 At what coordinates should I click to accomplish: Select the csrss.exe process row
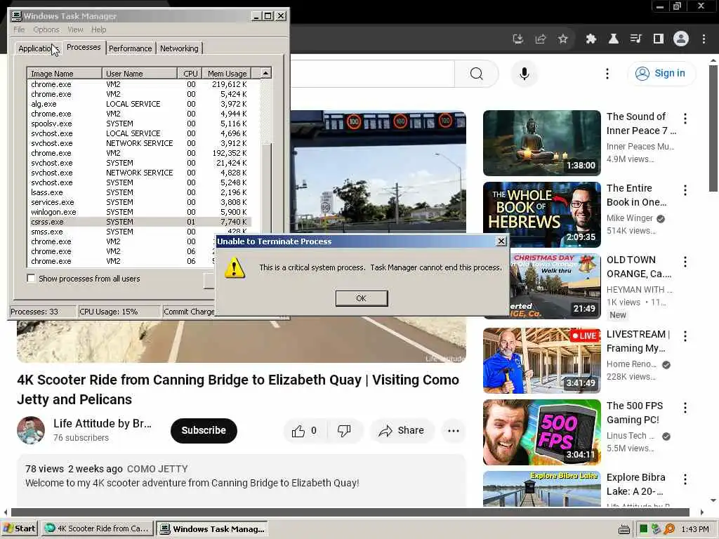[140, 222]
